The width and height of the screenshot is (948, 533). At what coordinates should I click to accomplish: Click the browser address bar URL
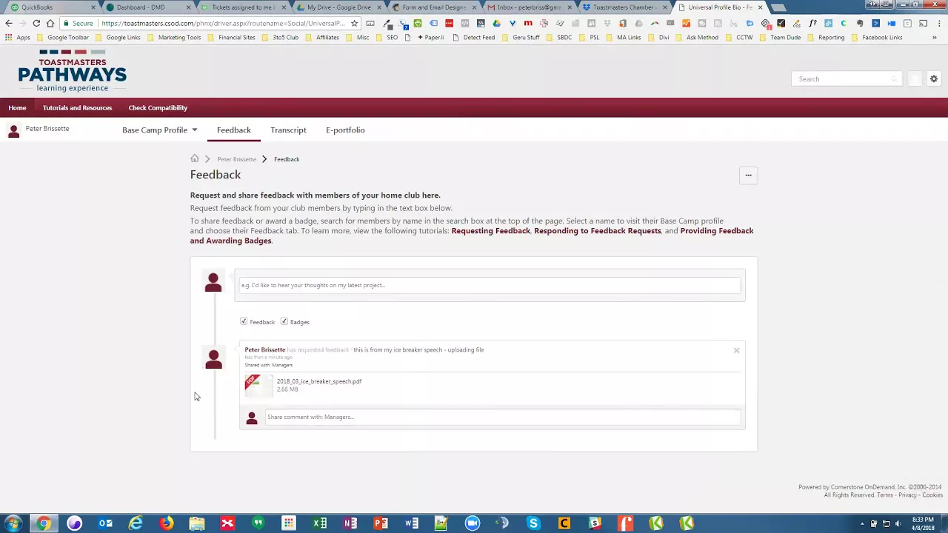tap(223, 23)
